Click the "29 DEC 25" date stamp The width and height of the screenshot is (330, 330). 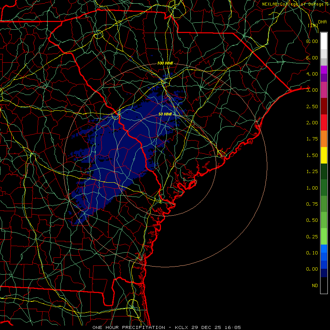206,327
